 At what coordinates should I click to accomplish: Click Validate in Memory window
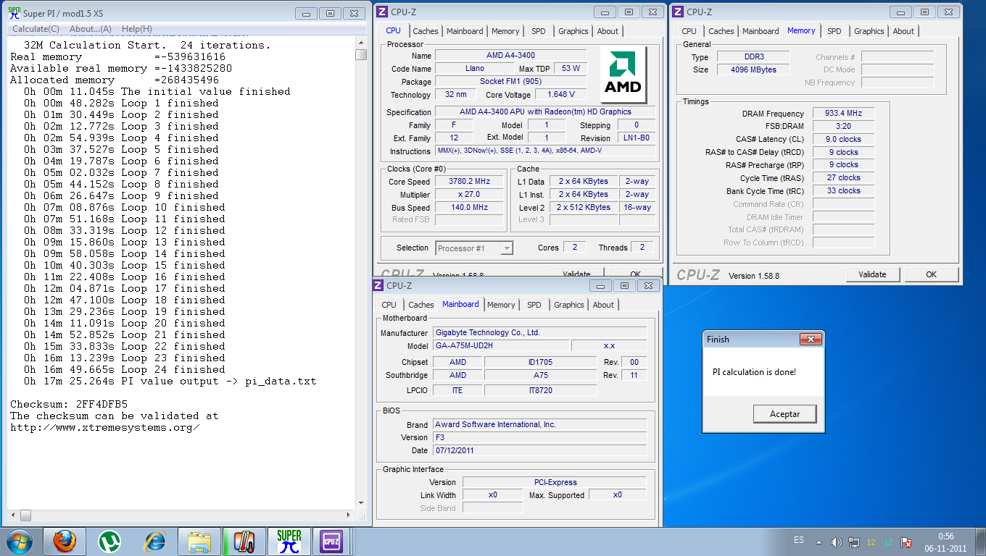click(x=872, y=274)
